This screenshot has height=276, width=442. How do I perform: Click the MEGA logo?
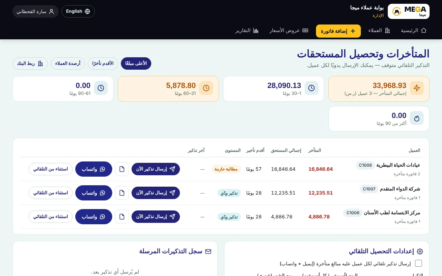point(409,11)
